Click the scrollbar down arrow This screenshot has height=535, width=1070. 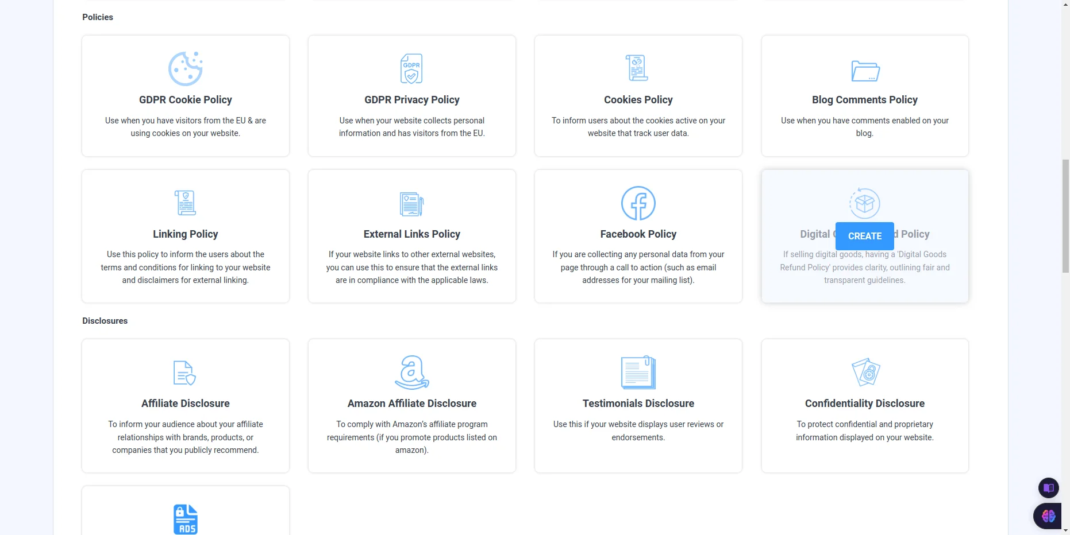(1065, 530)
